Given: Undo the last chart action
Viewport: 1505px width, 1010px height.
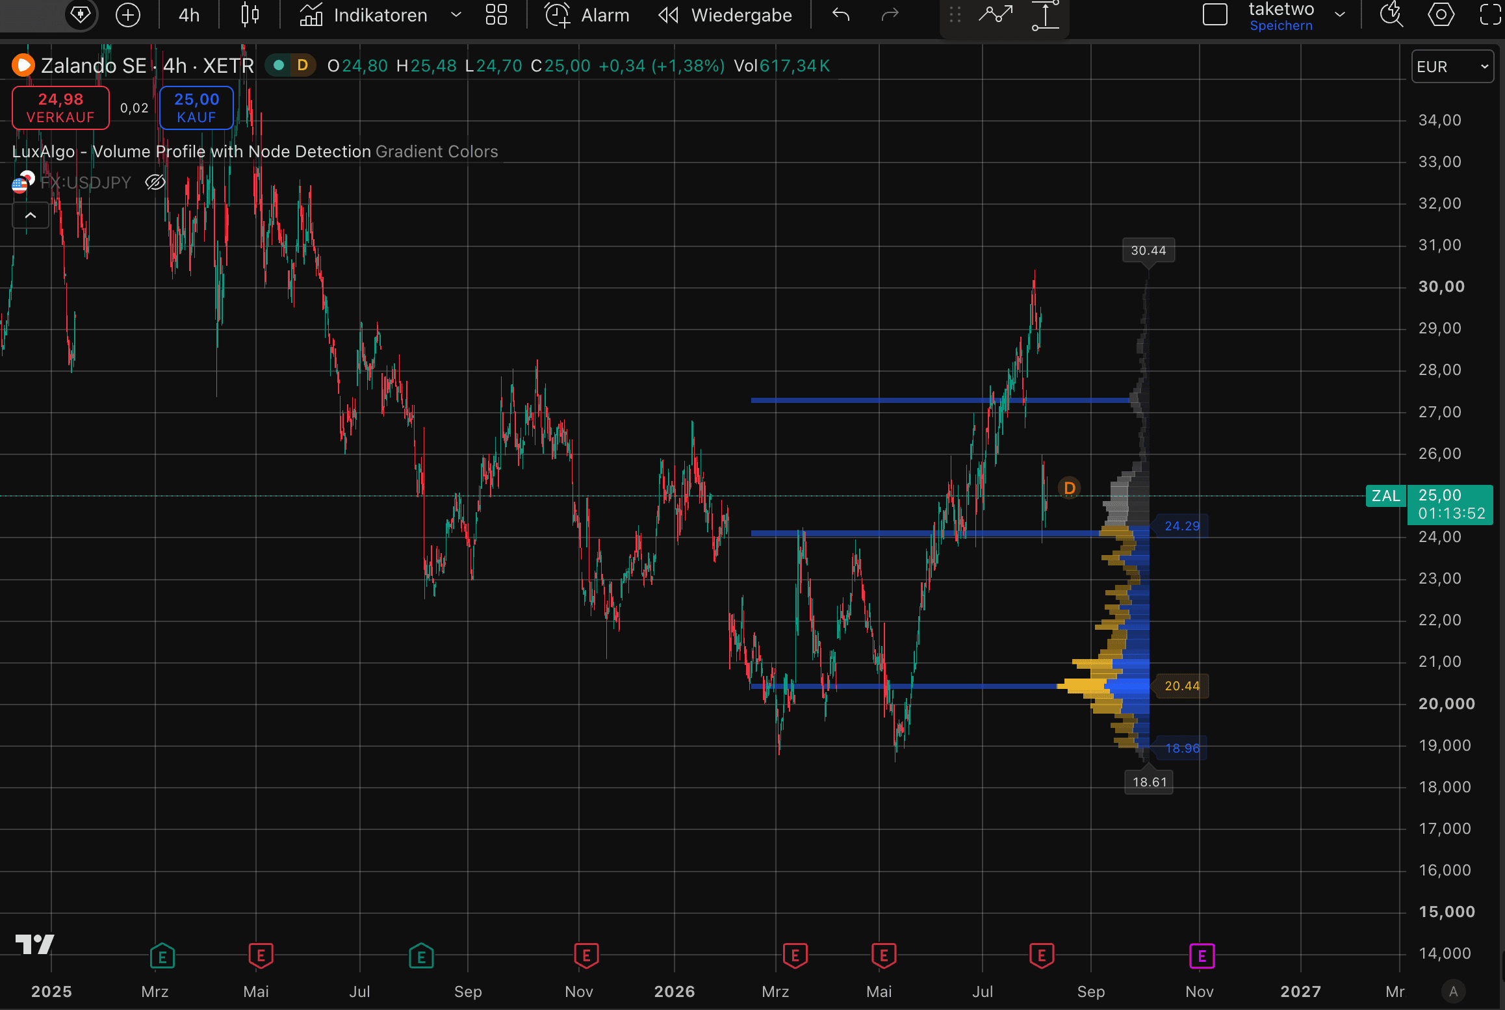Looking at the screenshot, I should (841, 14).
